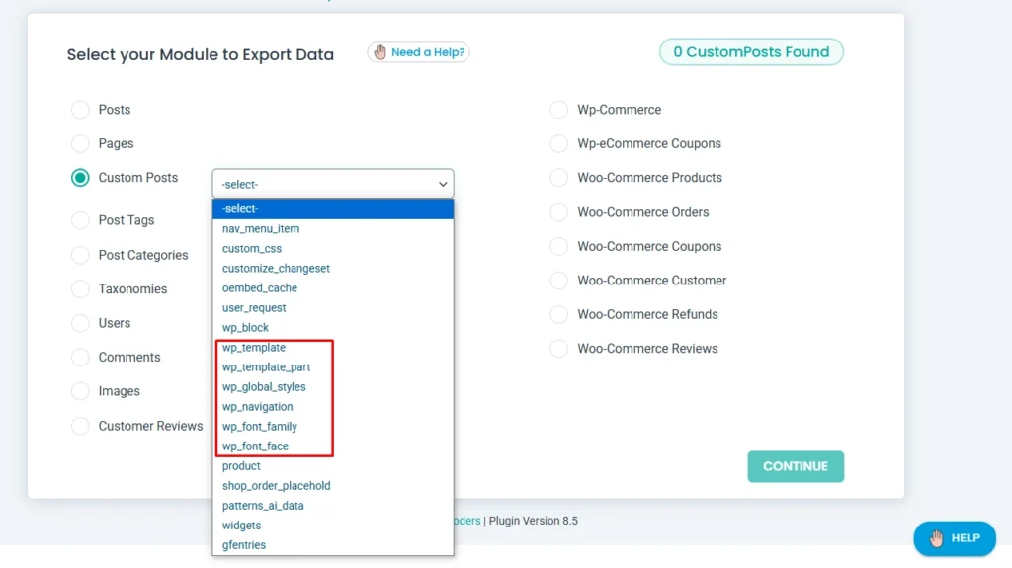The image size is (1012, 568).
Task: Open the Need a Help link
Action: [428, 52]
